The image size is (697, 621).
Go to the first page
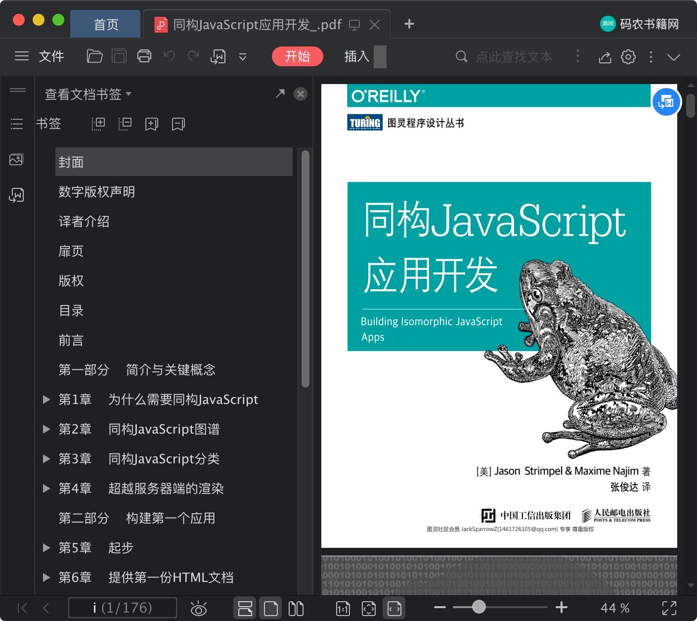click(x=22, y=608)
